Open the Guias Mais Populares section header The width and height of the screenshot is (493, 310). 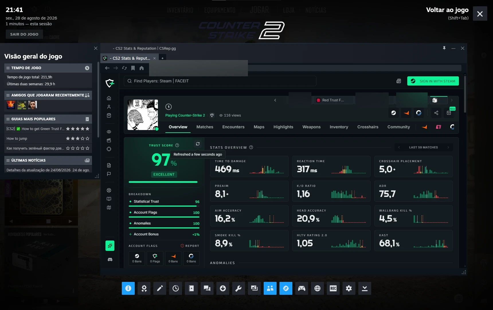pos(48,119)
